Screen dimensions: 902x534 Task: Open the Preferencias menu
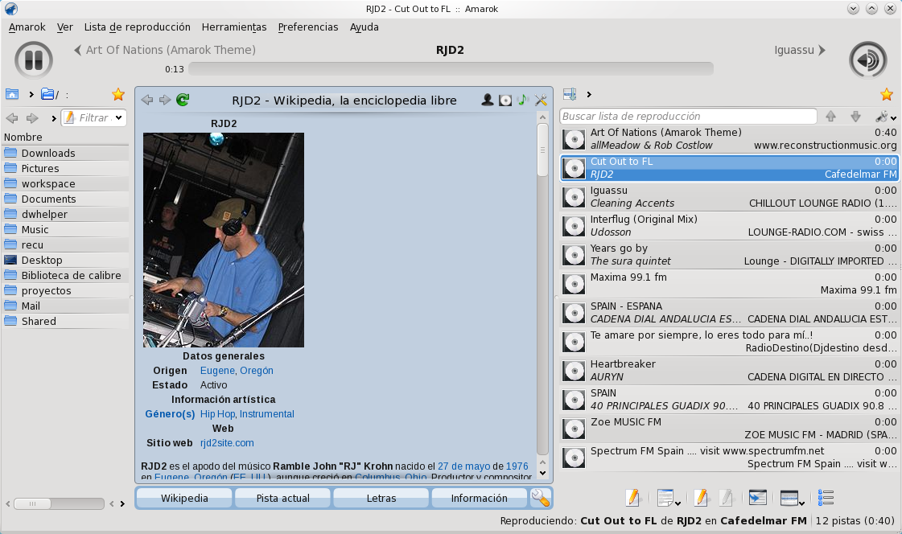[307, 27]
